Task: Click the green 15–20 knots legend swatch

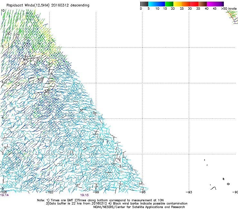Action: [169, 4]
